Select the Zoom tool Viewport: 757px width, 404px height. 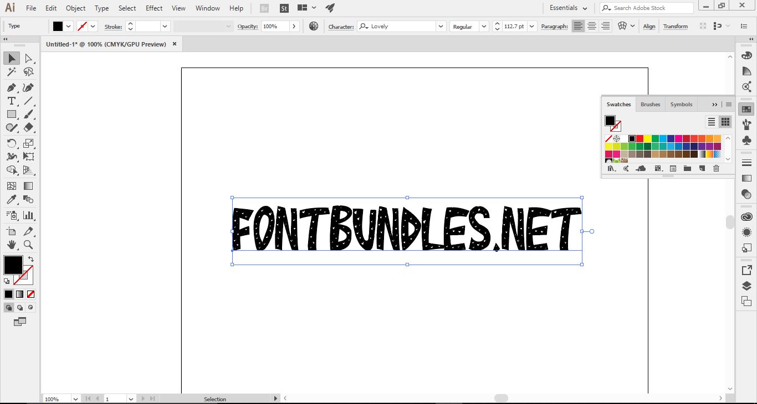pyautogui.click(x=28, y=245)
